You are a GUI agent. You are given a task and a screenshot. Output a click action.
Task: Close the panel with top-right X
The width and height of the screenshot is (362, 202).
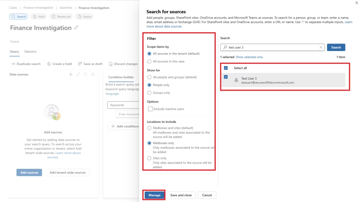[x=357, y=3]
